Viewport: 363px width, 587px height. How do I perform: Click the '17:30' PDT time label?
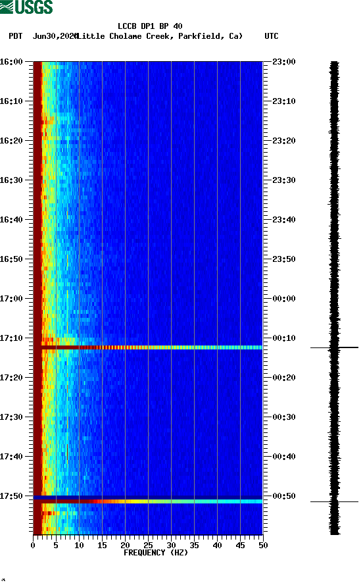pyautogui.click(x=11, y=417)
